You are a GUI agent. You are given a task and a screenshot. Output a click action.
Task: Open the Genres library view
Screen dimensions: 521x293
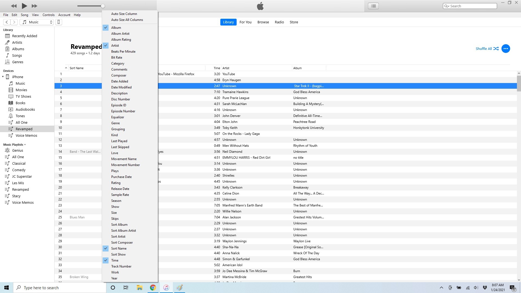[18, 62]
